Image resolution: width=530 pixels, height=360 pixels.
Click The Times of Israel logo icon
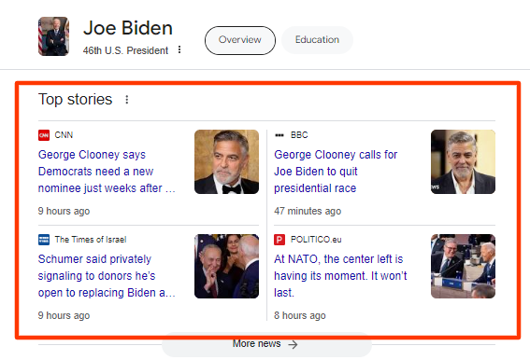click(x=44, y=240)
